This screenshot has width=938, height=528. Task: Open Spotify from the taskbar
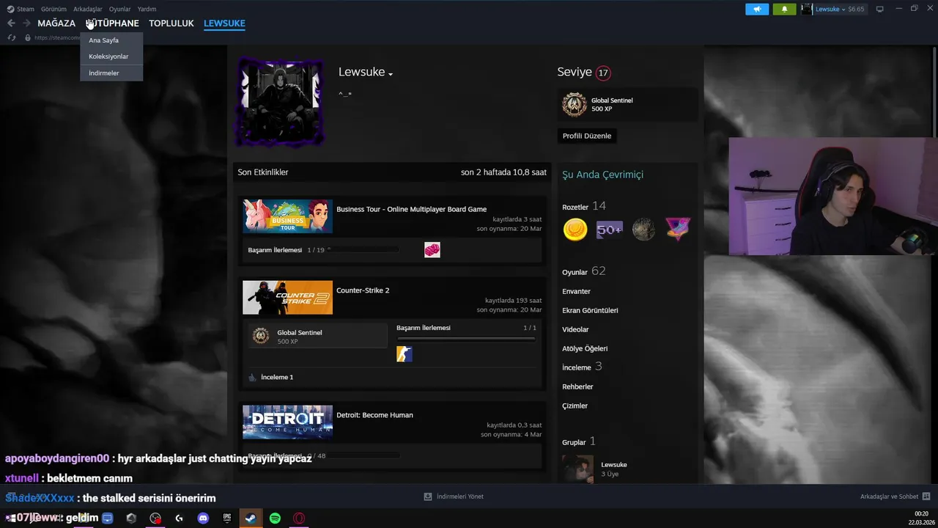click(275, 518)
